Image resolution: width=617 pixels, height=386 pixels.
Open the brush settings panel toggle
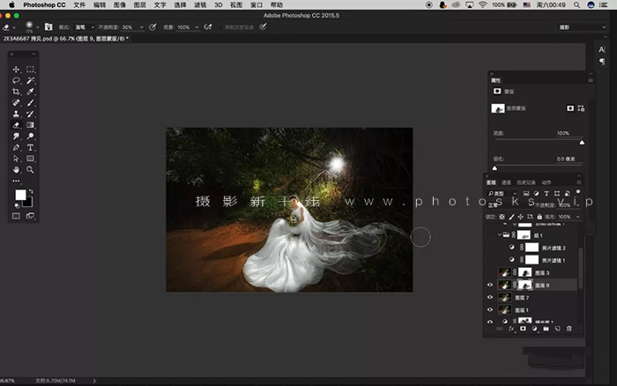[x=48, y=26]
